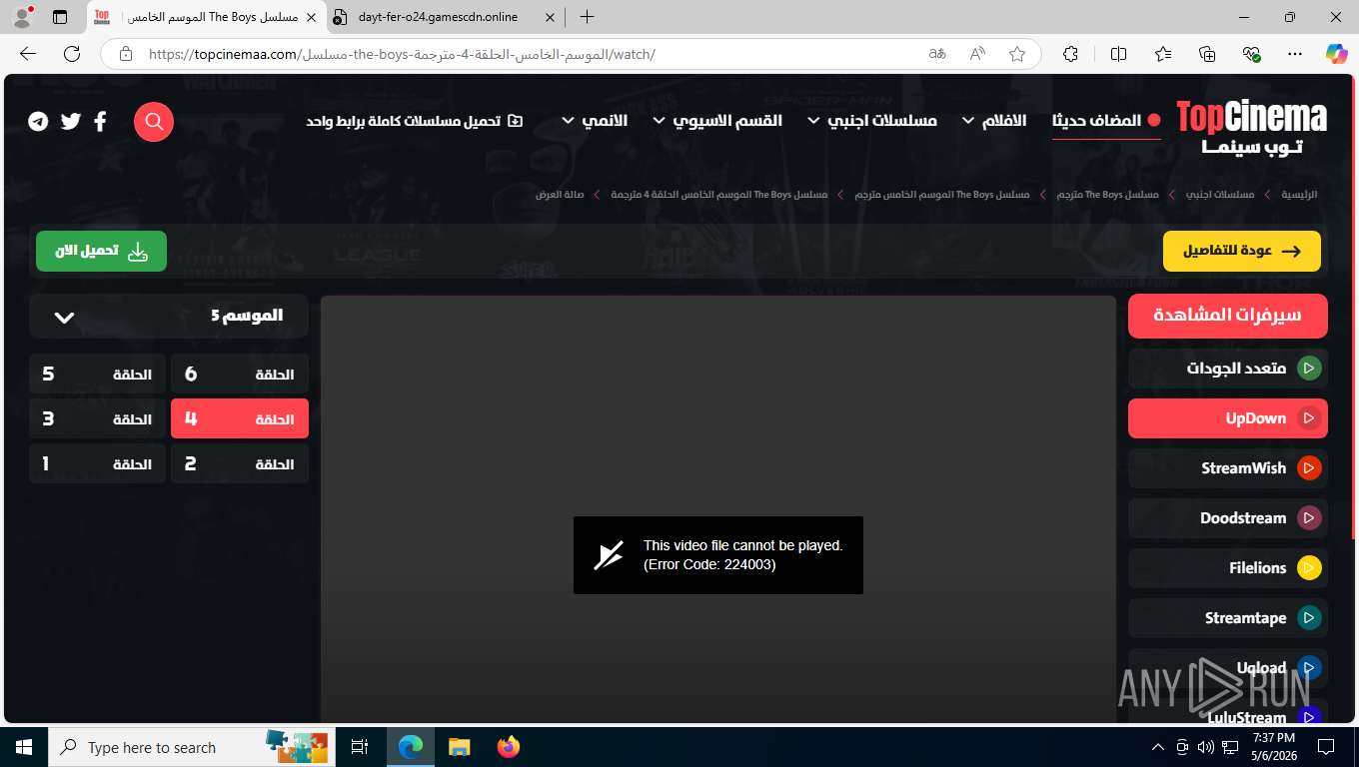The height and width of the screenshot is (767, 1359).
Task: Close The Boys tab
Action: pos(311,17)
